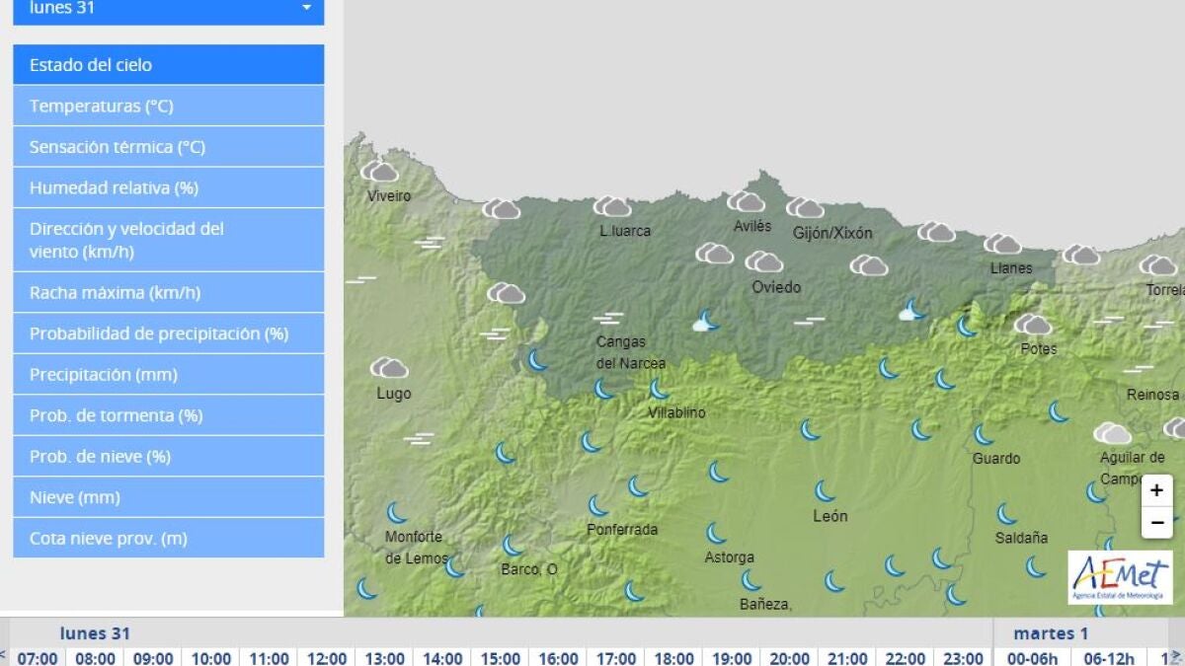This screenshot has width=1185, height=666.
Task: Click the cloud icon above Potes
Action: tap(1033, 324)
